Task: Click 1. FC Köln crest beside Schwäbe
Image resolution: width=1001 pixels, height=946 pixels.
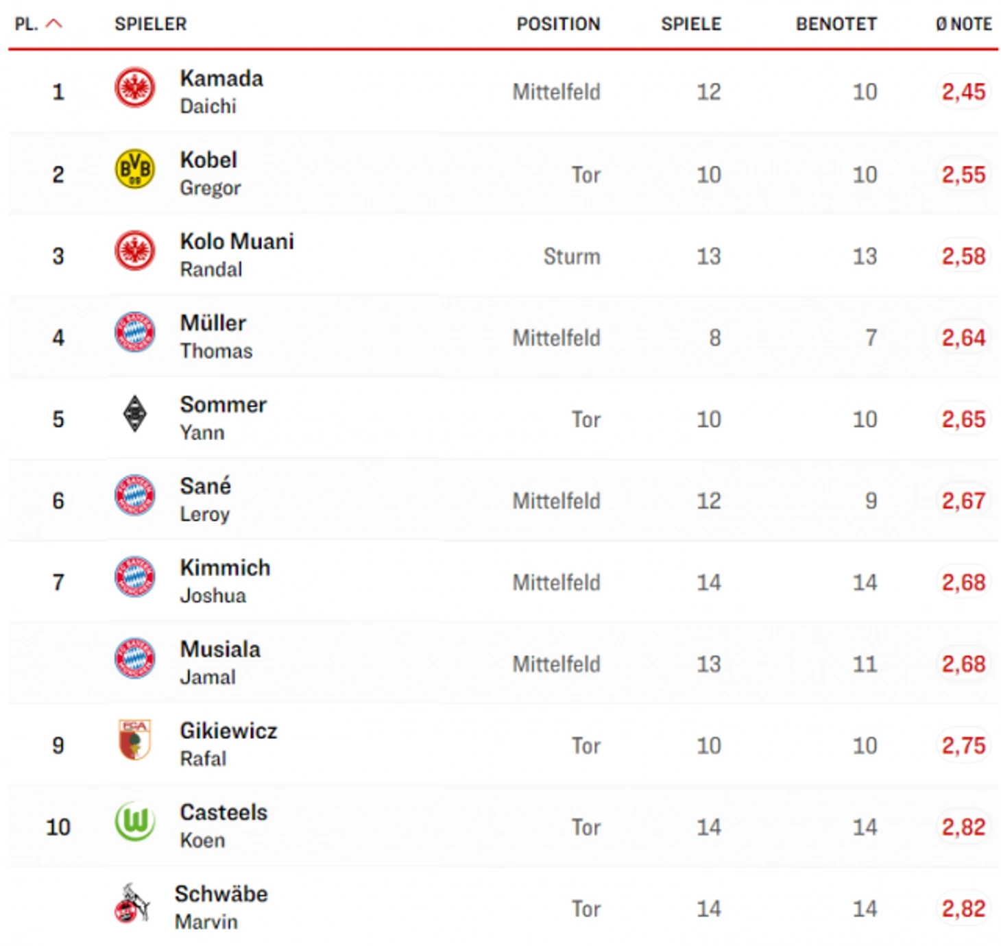Action: tap(132, 903)
